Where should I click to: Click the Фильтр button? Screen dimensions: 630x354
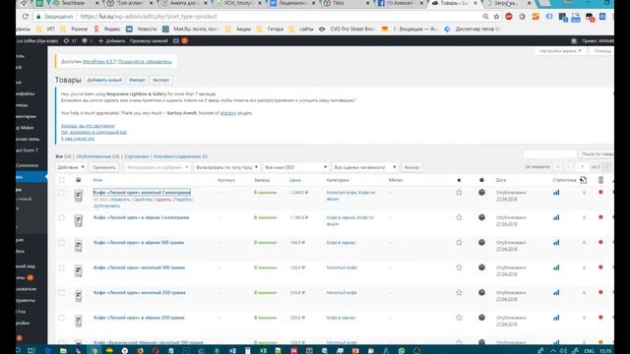(x=411, y=167)
